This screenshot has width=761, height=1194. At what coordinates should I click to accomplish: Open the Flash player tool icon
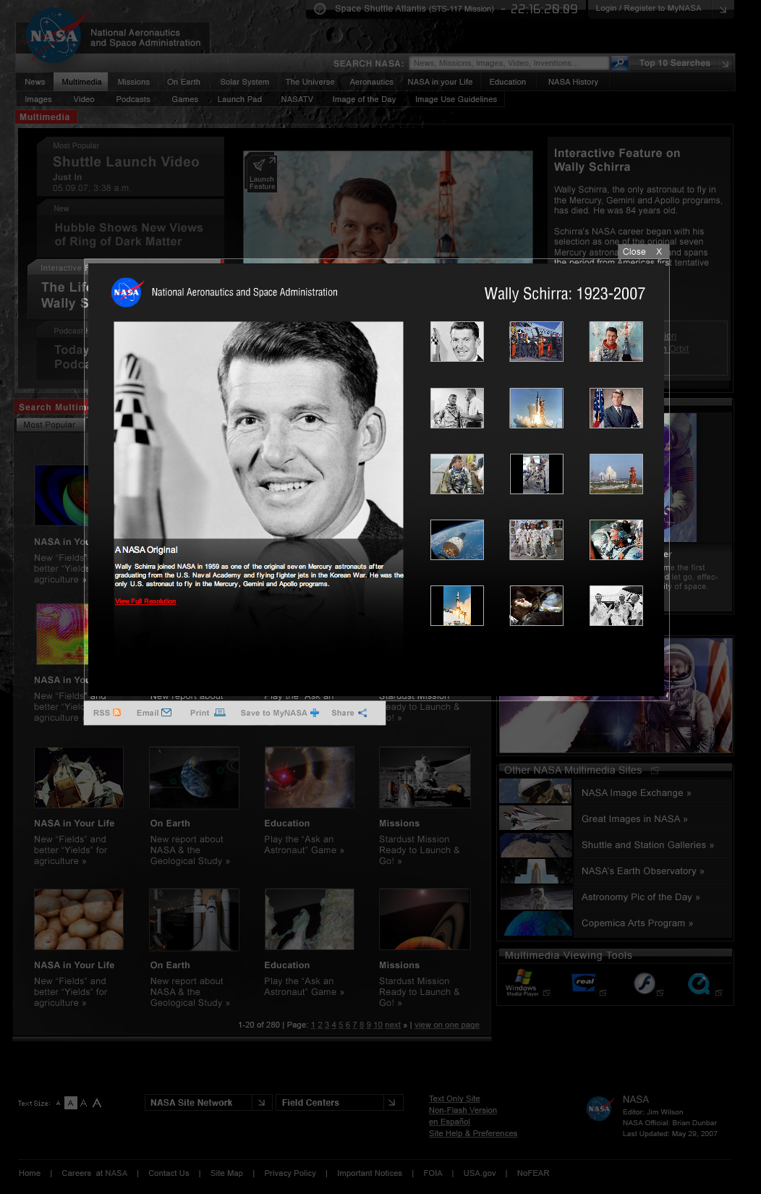pos(644,983)
